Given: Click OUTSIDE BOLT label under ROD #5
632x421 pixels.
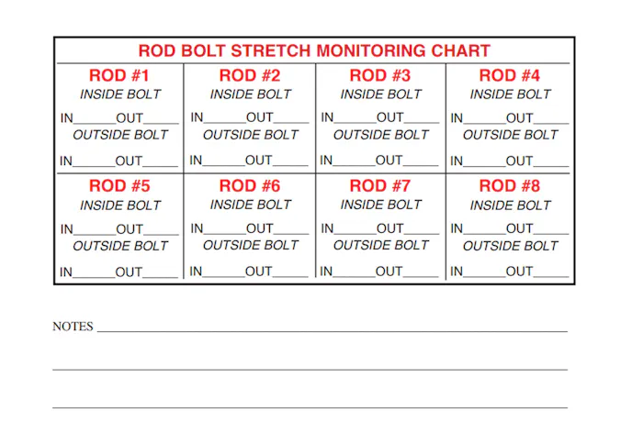Looking at the screenshot, I should point(120,246).
